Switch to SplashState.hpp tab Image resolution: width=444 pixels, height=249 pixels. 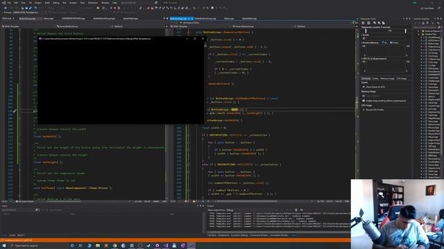click(130, 19)
